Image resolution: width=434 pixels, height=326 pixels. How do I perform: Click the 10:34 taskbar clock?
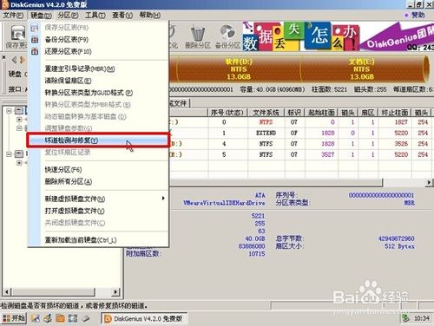click(421, 318)
